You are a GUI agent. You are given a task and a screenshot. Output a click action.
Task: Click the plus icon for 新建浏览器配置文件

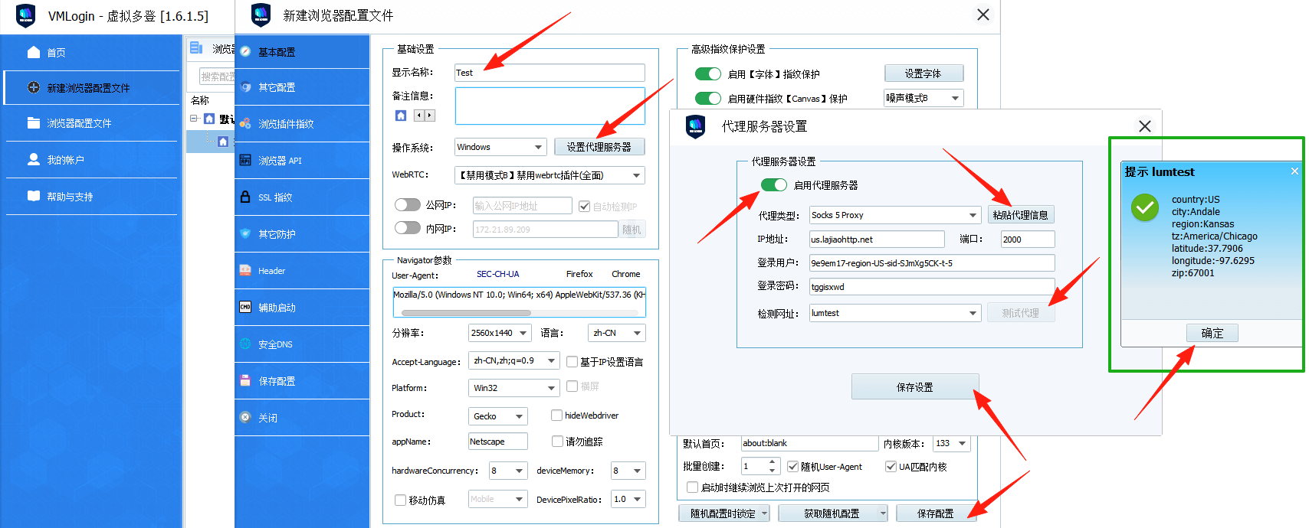coord(34,87)
